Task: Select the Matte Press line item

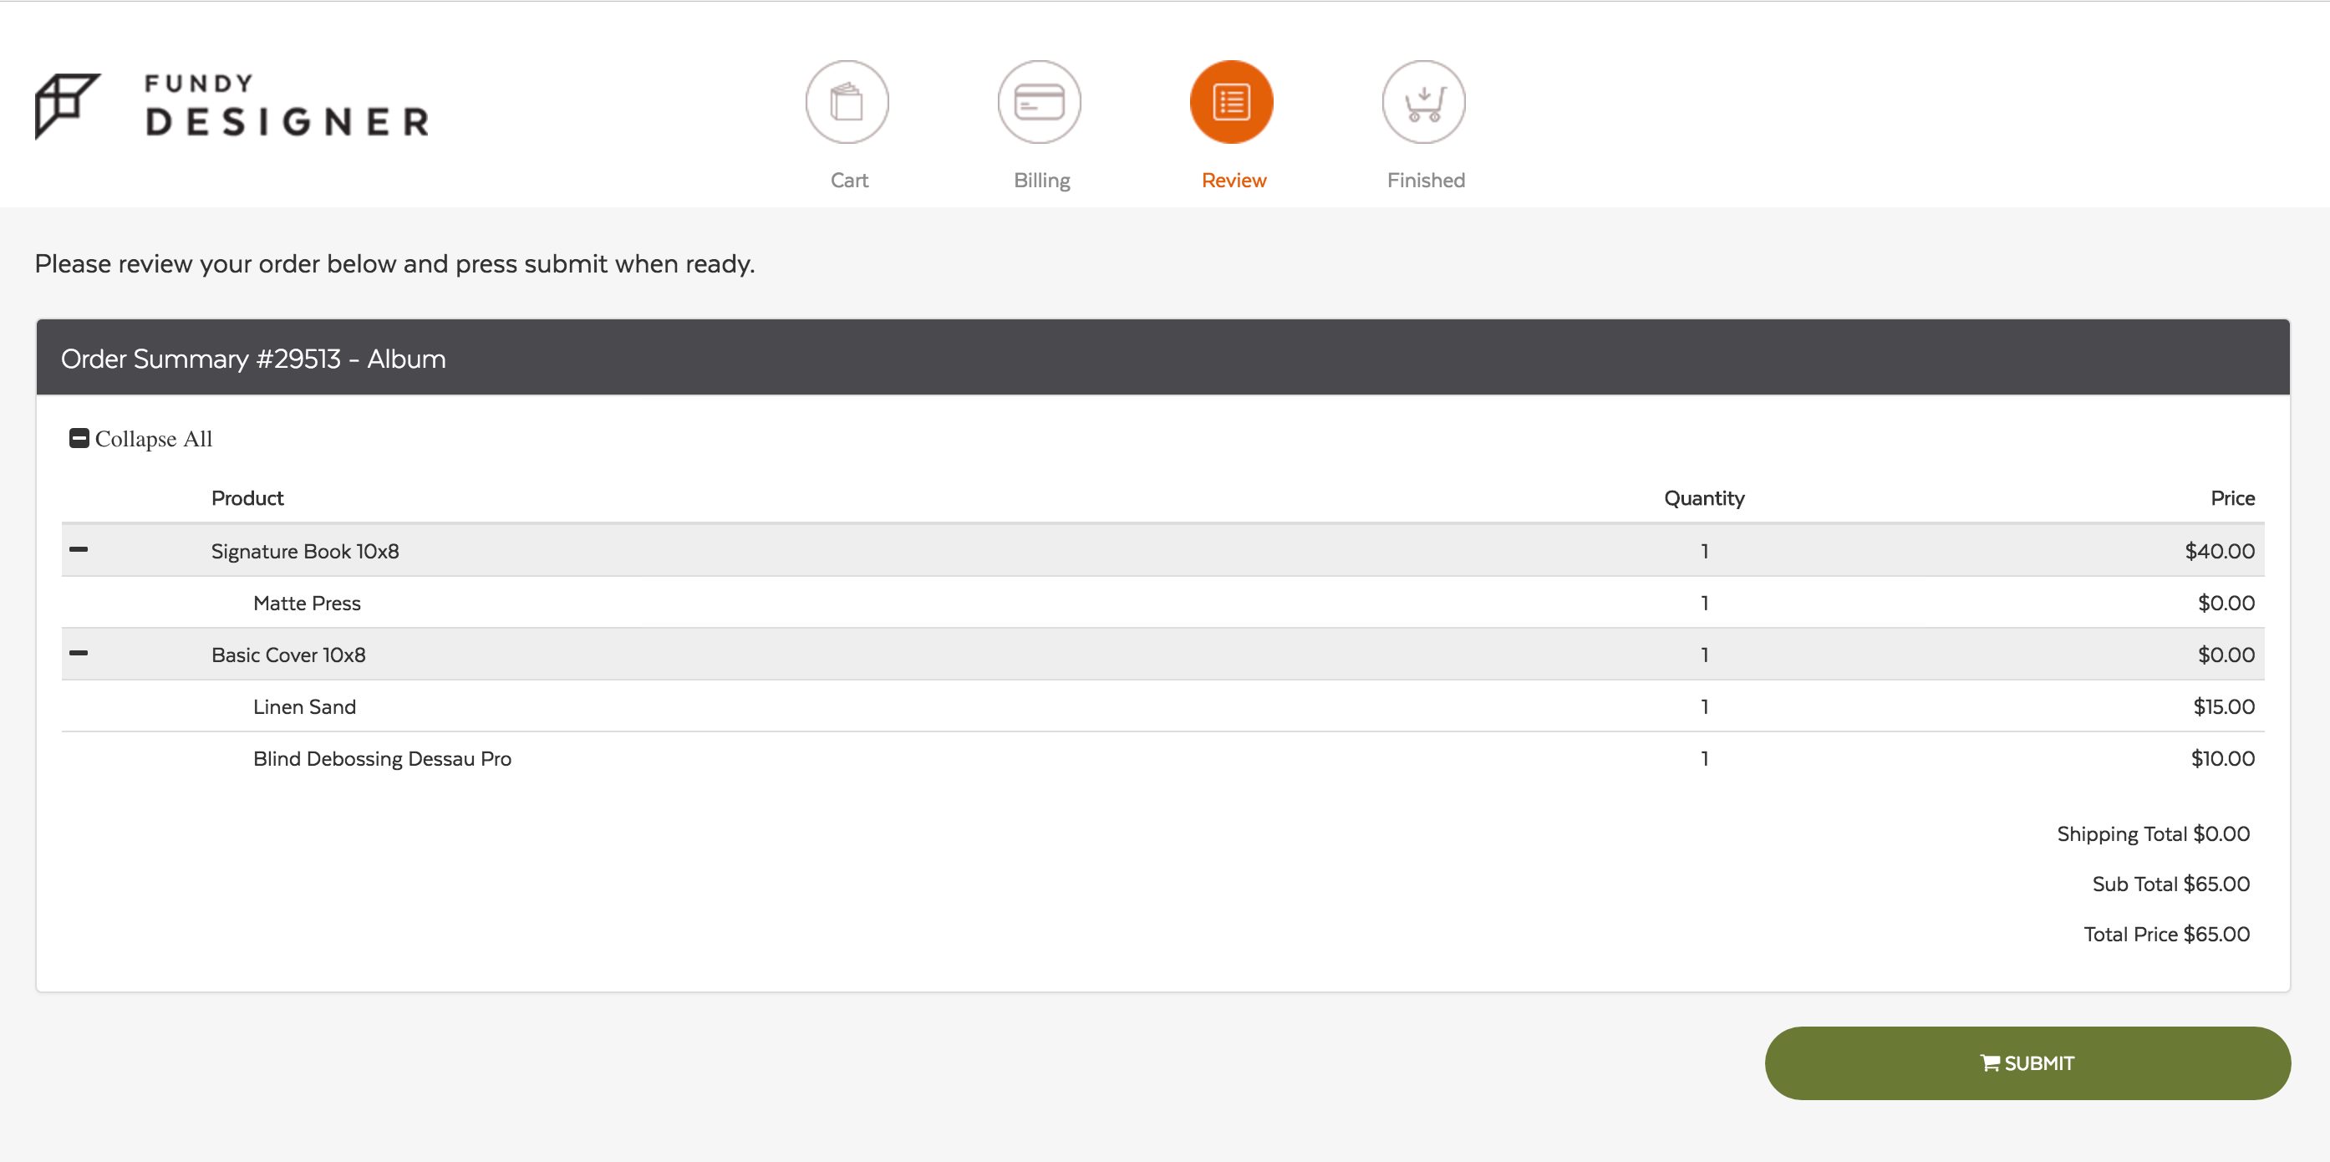Action: [307, 603]
